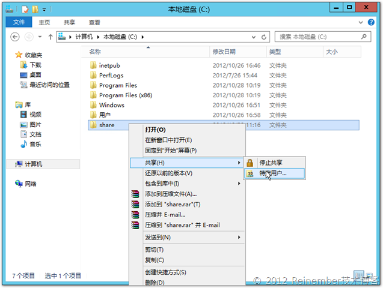Open the help question mark icon
The image size is (383, 288).
[x=371, y=22]
